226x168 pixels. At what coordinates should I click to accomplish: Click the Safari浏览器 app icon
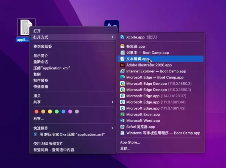122,127
